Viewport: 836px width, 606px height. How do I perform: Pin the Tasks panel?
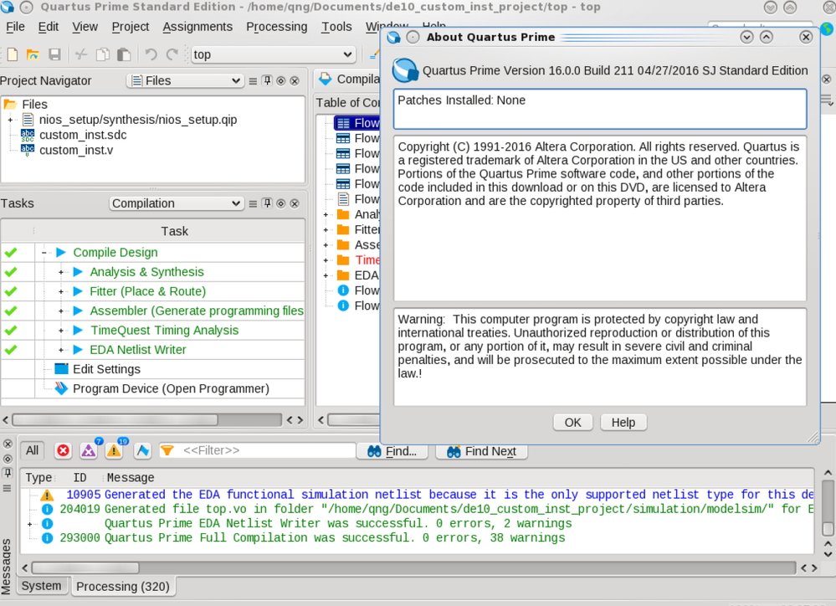[x=267, y=203]
